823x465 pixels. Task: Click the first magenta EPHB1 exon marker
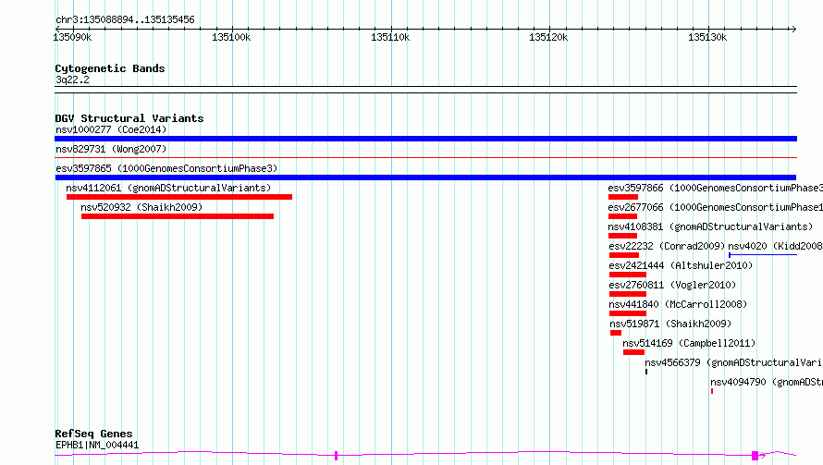tap(336, 456)
